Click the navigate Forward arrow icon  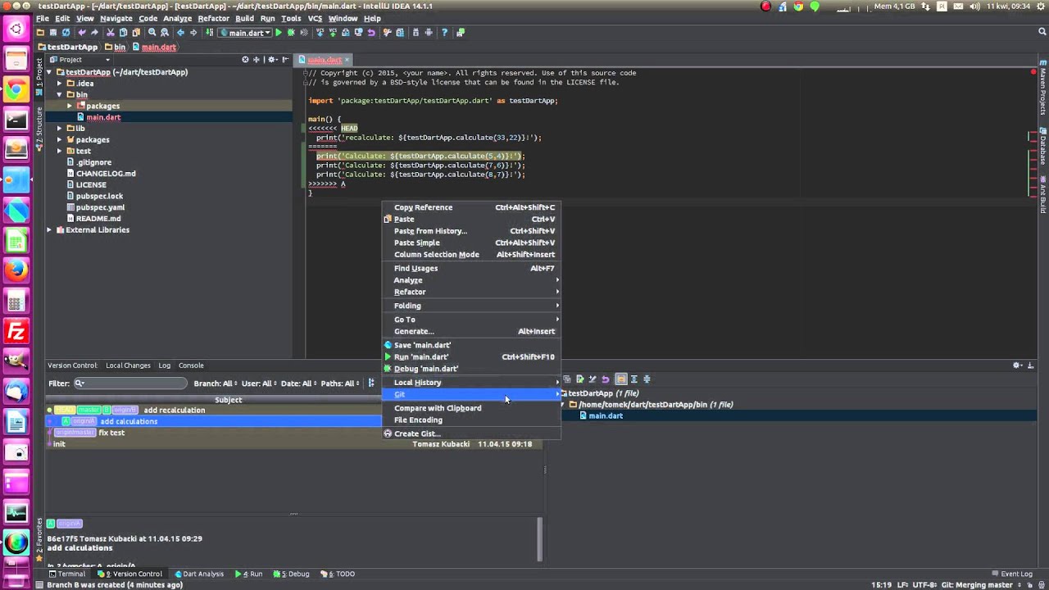193,33
